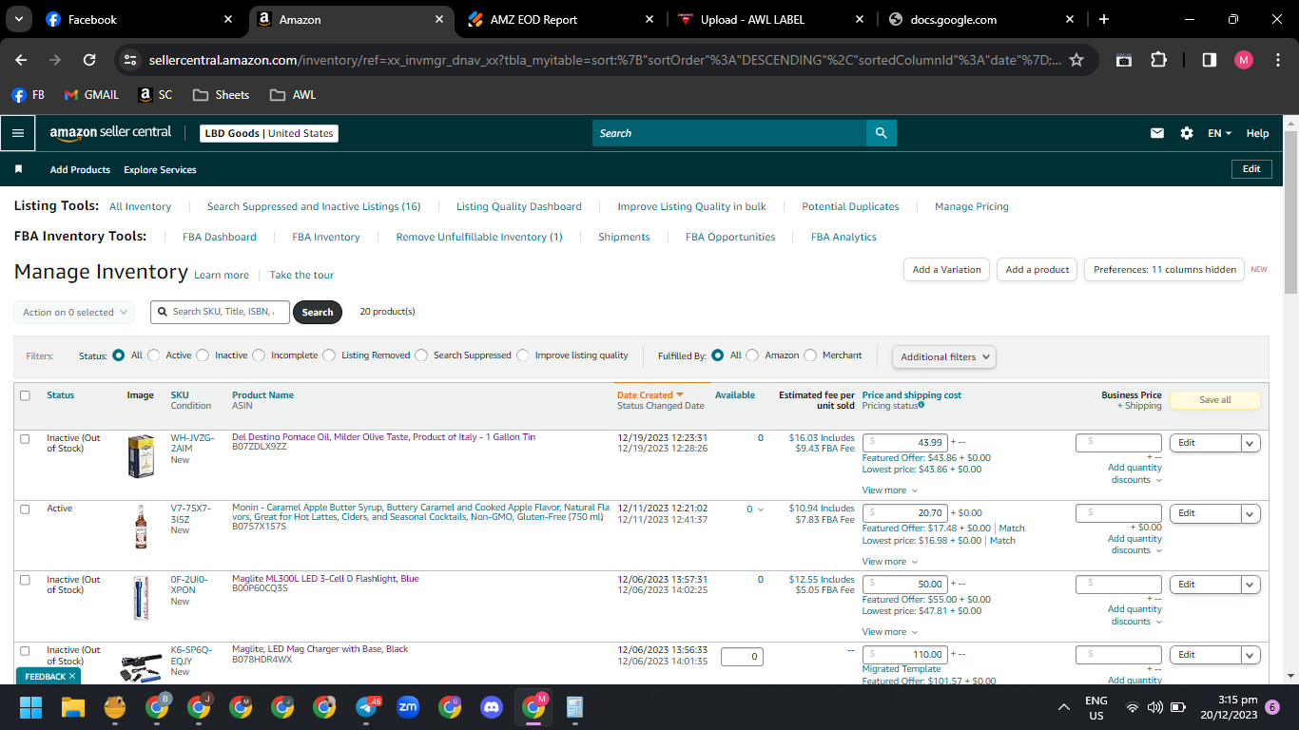
Task: Bookmark this page with the star icon
Action: coord(1076,60)
